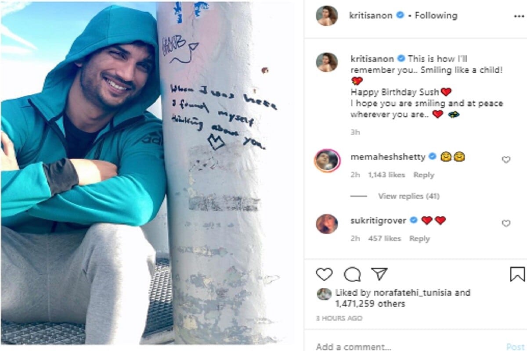The height and width of the screenshot is (351, 527).
Task: Open the comment bubble icon
Action: click(x=352, y=274)
